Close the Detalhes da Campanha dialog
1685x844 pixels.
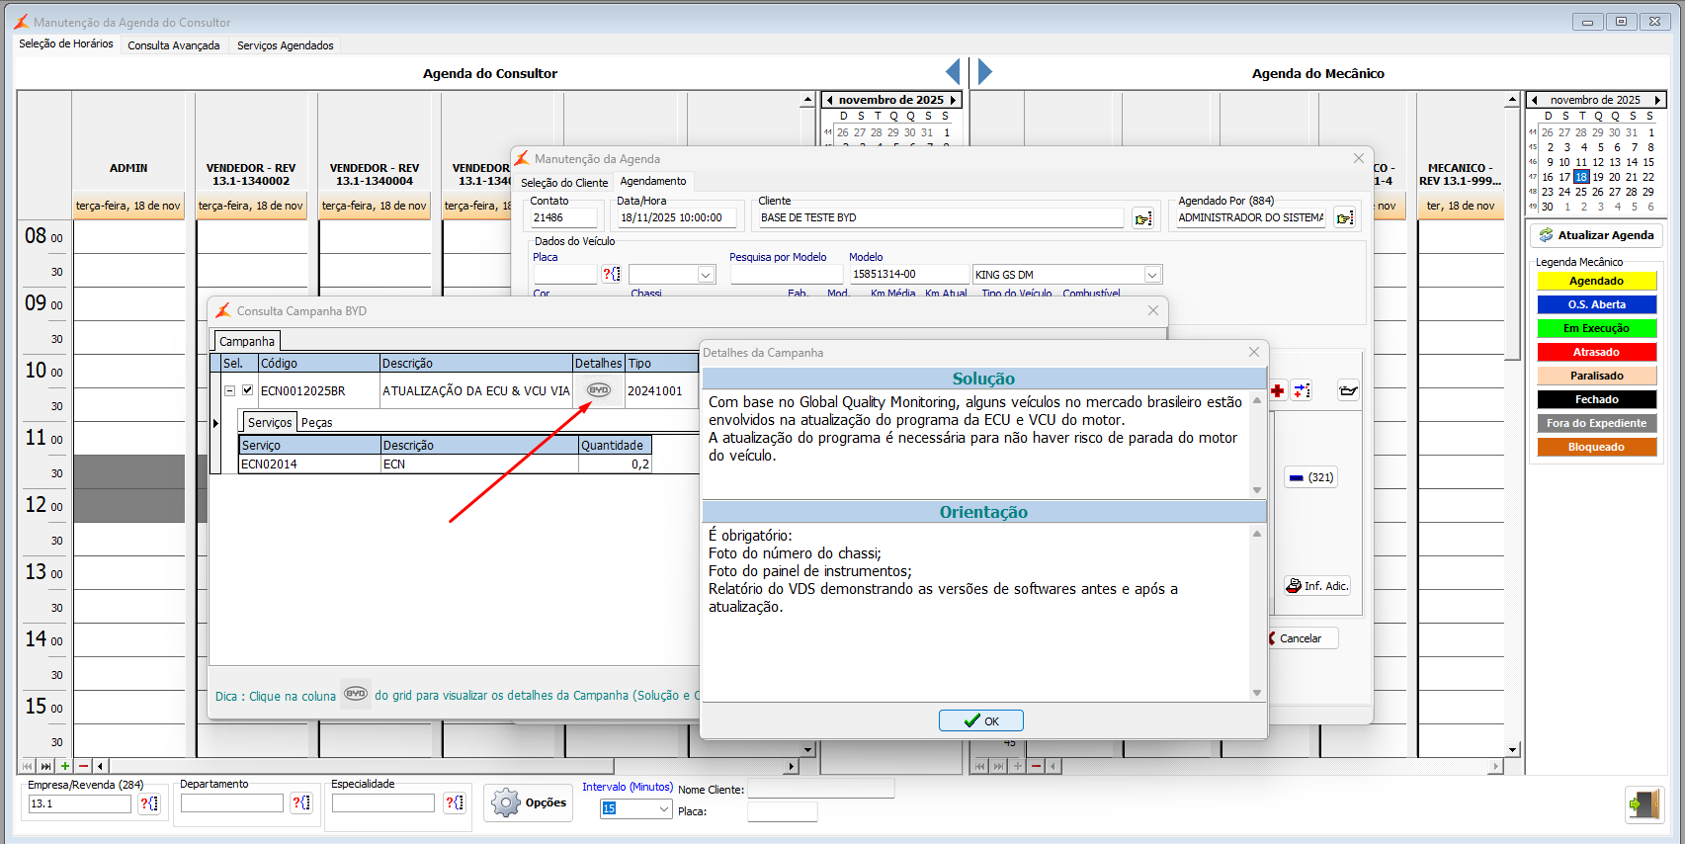click(x=1254, y=352)
